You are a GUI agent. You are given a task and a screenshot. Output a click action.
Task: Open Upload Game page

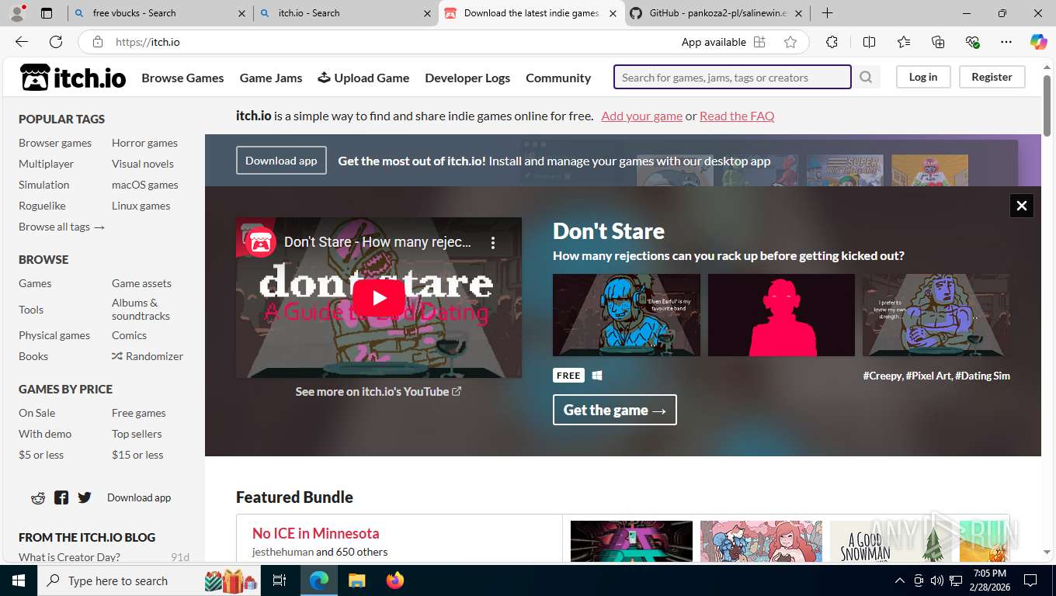(363, 78)
